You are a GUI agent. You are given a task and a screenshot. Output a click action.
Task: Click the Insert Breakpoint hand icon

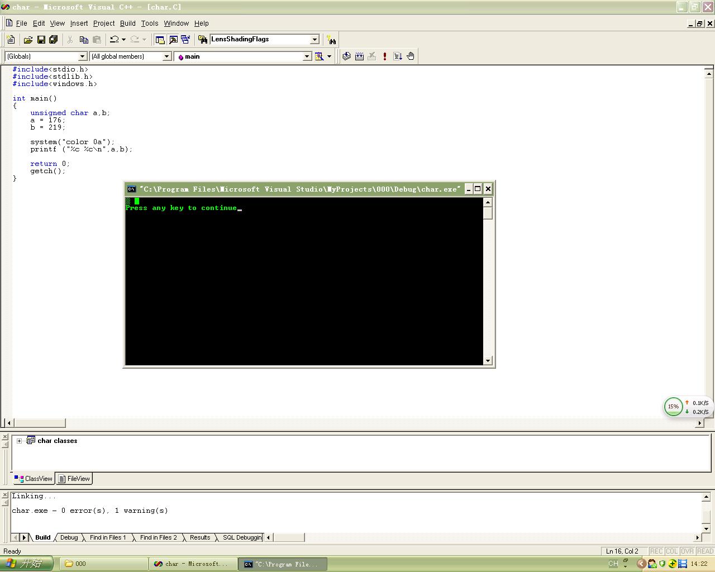click(411, 56)
